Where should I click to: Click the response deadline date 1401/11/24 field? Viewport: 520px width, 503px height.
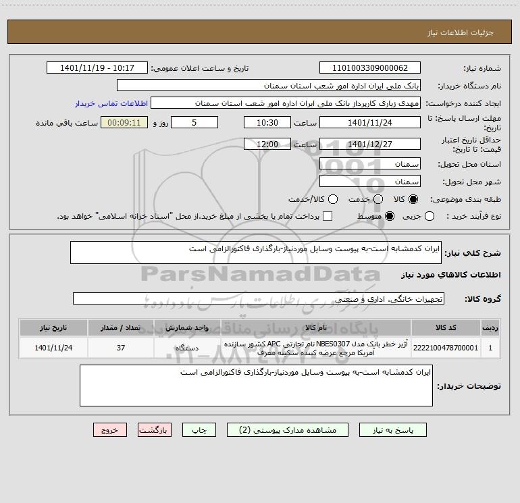pos(370,122)
